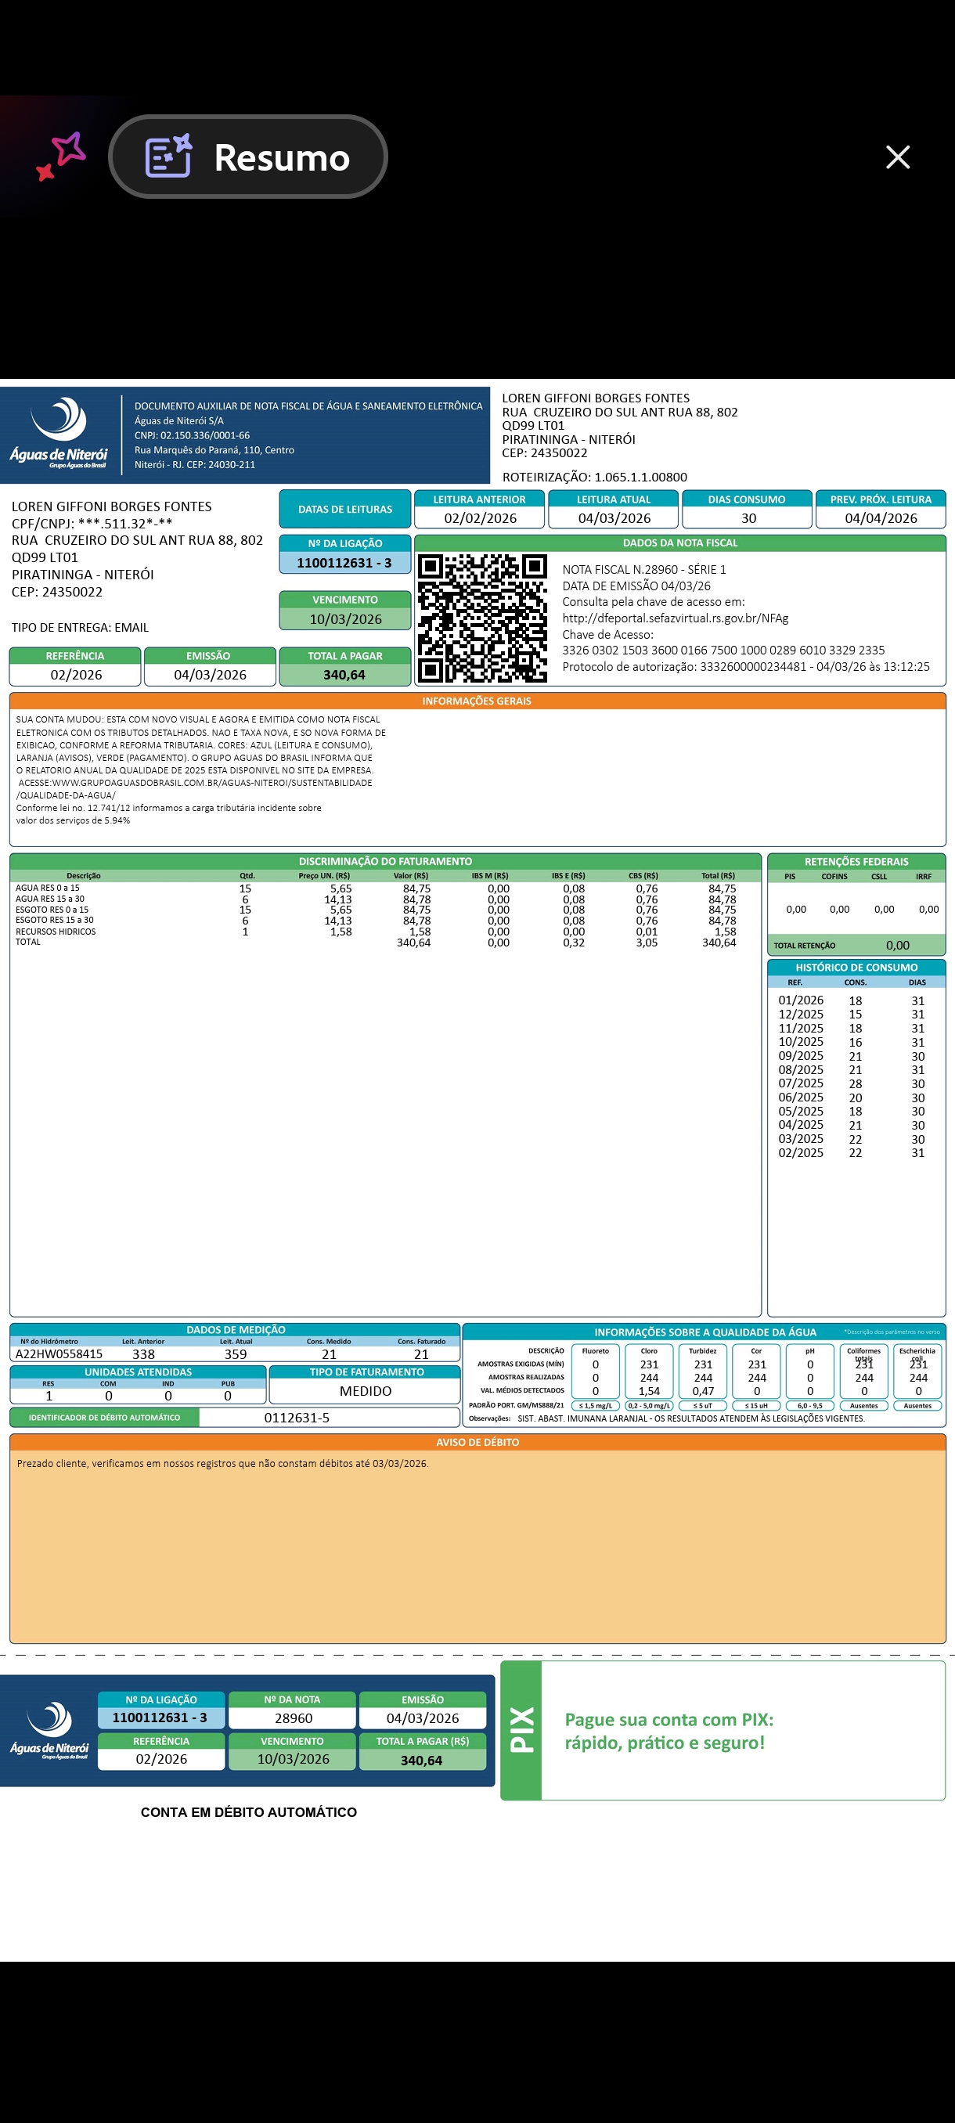This screenshot has width=955, height=2123.
Task: Tap the green vertical PIX label
Action: pyautogui.click(x=521, y=1730)
